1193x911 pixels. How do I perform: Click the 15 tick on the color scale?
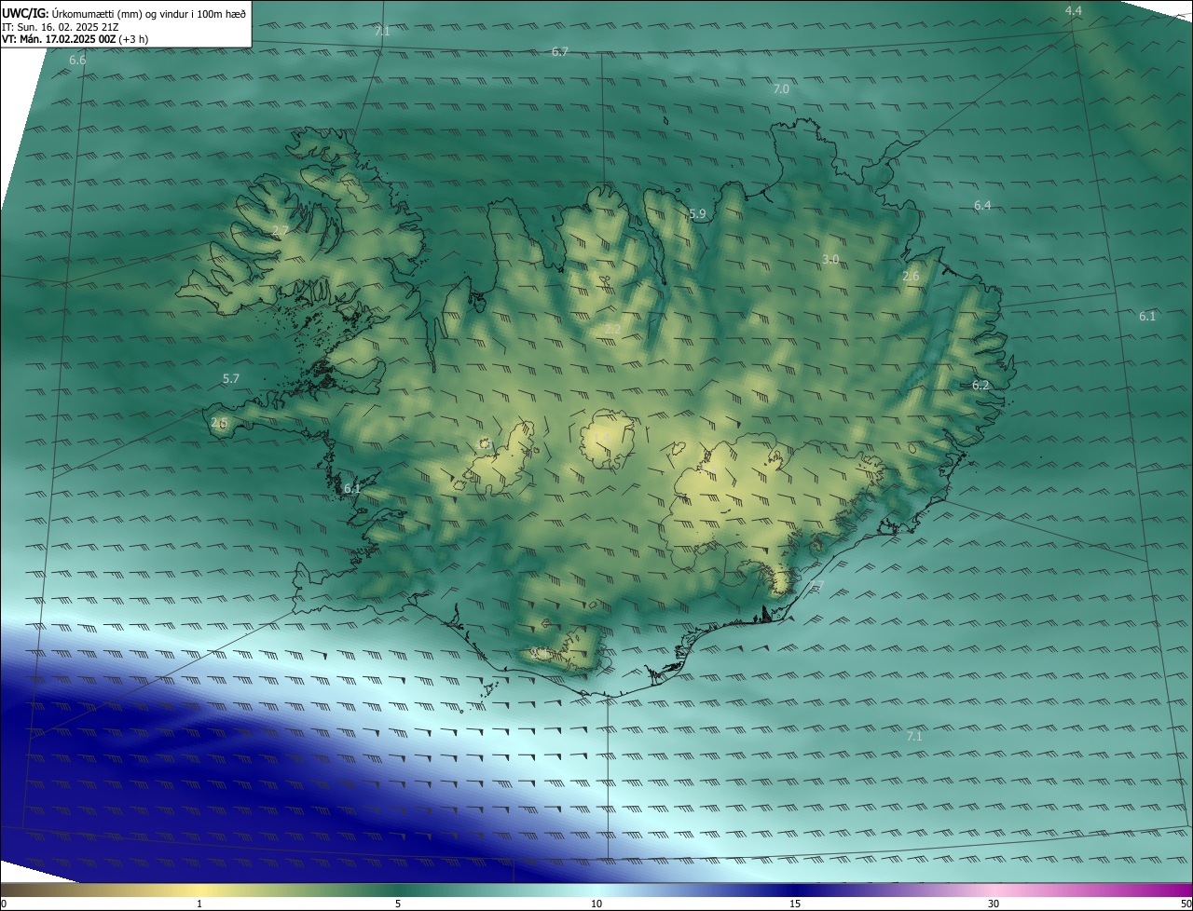click(795, 904)
